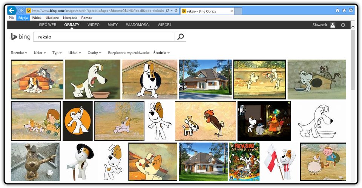Expand the Rozmiar filter dropdown

(19, 53)
